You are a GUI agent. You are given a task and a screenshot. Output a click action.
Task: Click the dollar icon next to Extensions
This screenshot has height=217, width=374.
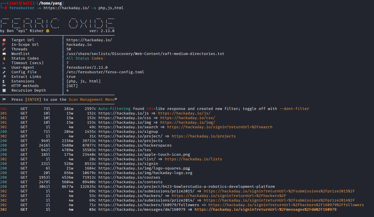click(4, 81)
